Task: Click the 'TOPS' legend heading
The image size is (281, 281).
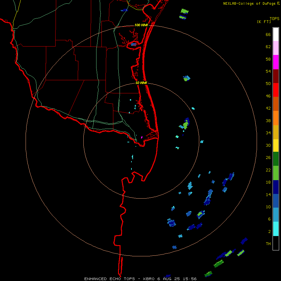Action: pyautogui.click(x=274, y=18)
